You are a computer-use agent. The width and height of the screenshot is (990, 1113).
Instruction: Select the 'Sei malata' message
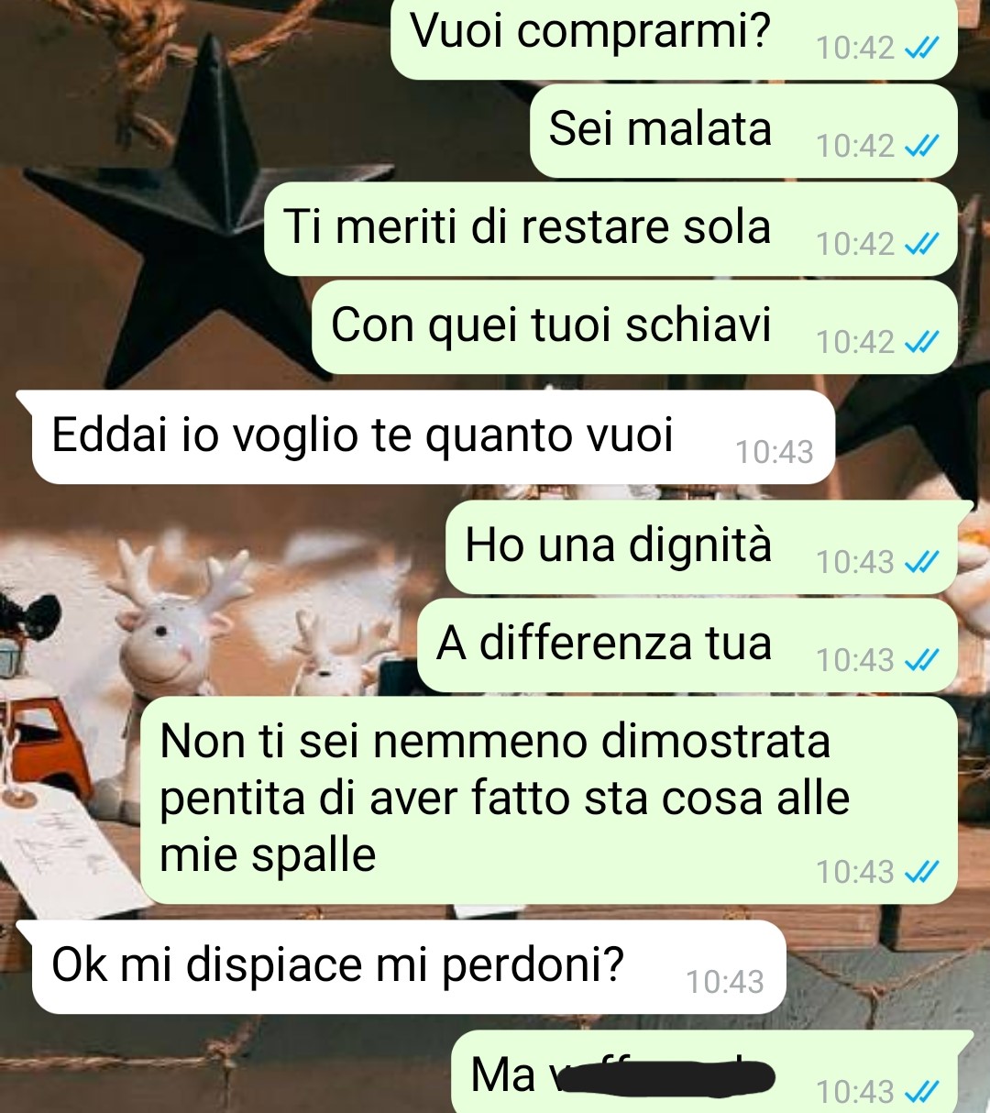[743, 131]
